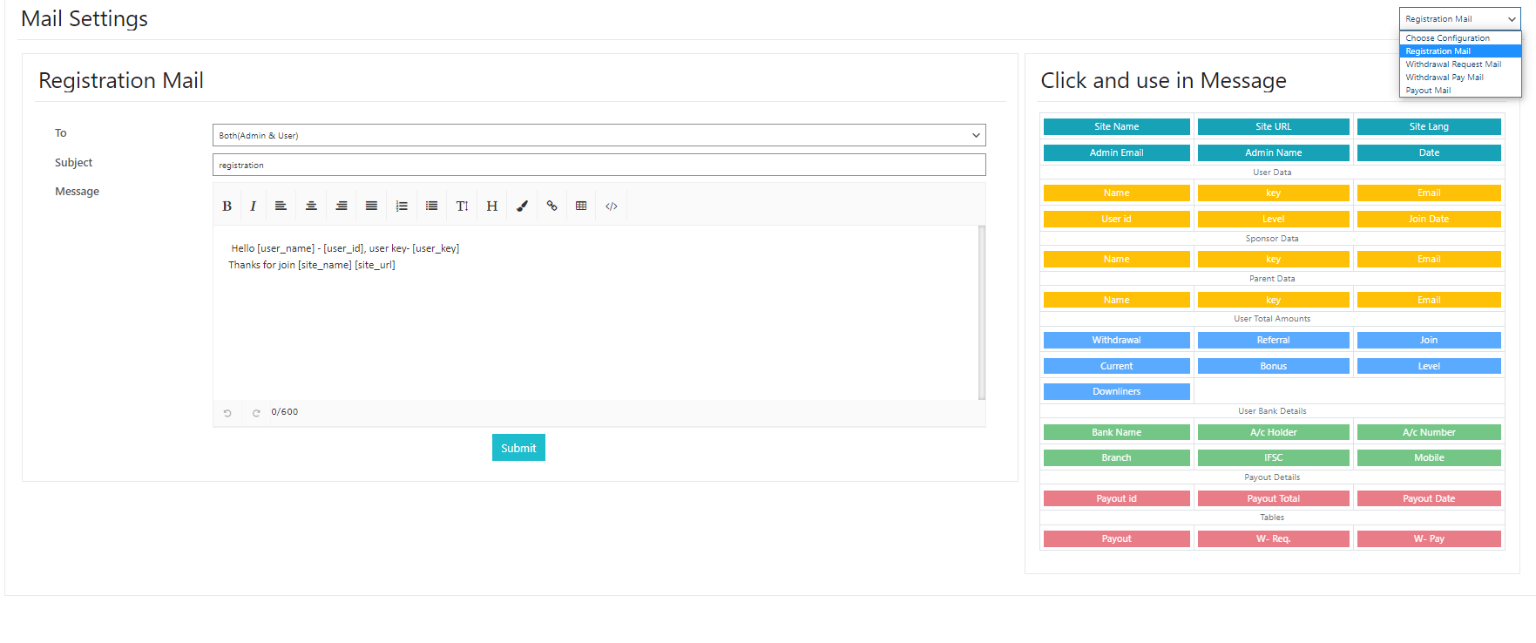
Task: Center align the message text
Action: [311, 206]
